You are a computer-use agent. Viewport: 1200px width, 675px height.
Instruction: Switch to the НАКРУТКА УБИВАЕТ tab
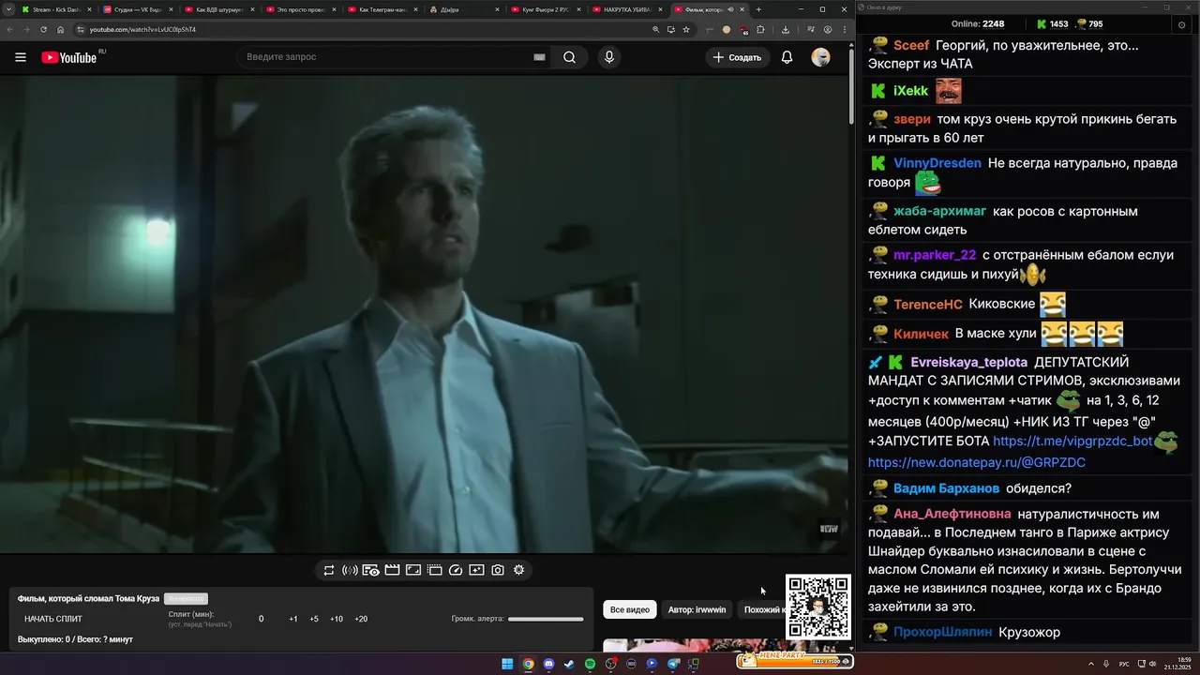coord(625,9)
